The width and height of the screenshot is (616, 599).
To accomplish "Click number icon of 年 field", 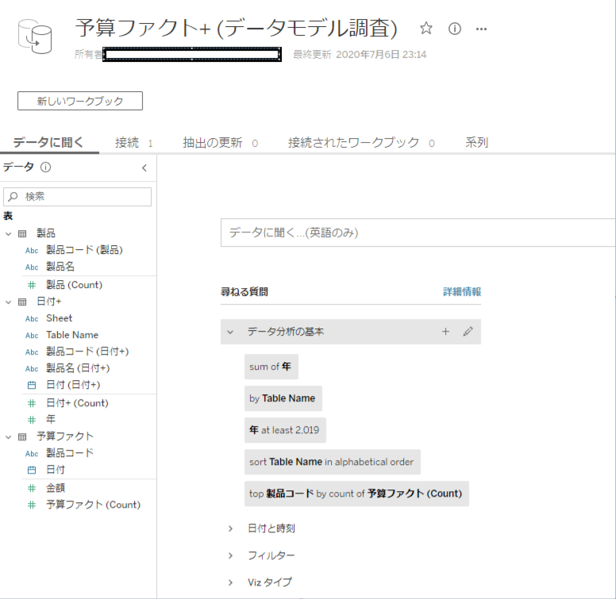I will click(32, 420).
